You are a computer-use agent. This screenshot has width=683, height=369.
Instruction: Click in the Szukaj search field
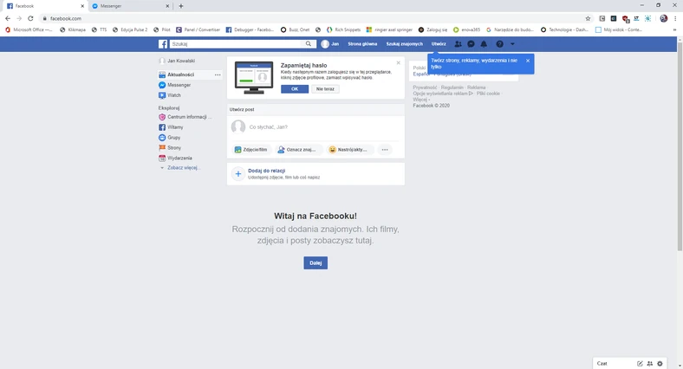[x=236, y=44]
